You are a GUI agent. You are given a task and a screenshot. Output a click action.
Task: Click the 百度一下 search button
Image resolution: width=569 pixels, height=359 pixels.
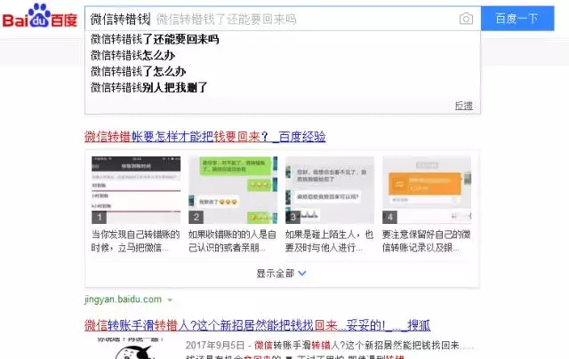517,19
